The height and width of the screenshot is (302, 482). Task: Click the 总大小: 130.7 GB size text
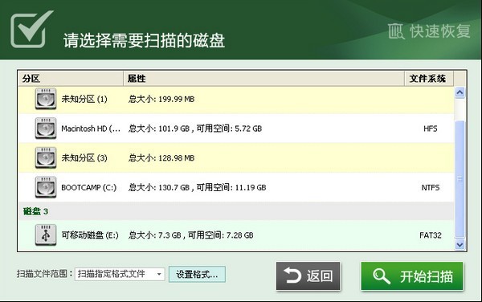tap(158, 187)
